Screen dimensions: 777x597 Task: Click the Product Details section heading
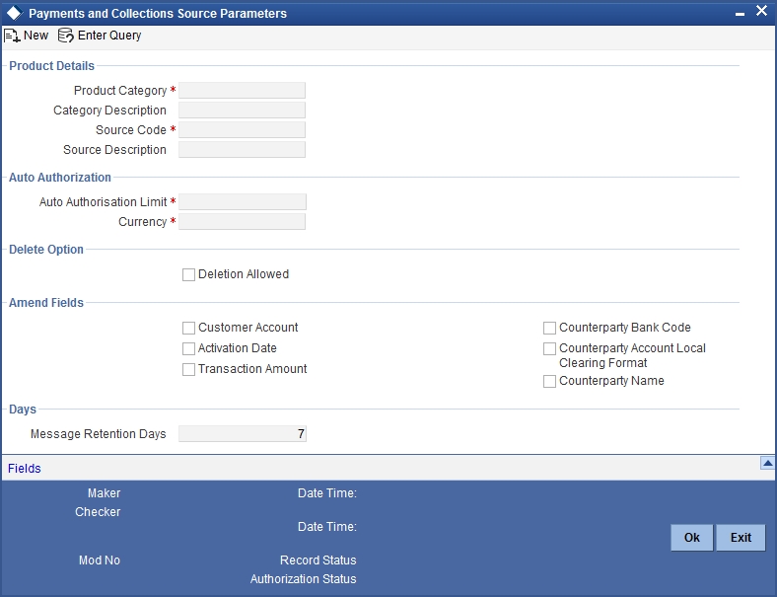click(51, 66)
